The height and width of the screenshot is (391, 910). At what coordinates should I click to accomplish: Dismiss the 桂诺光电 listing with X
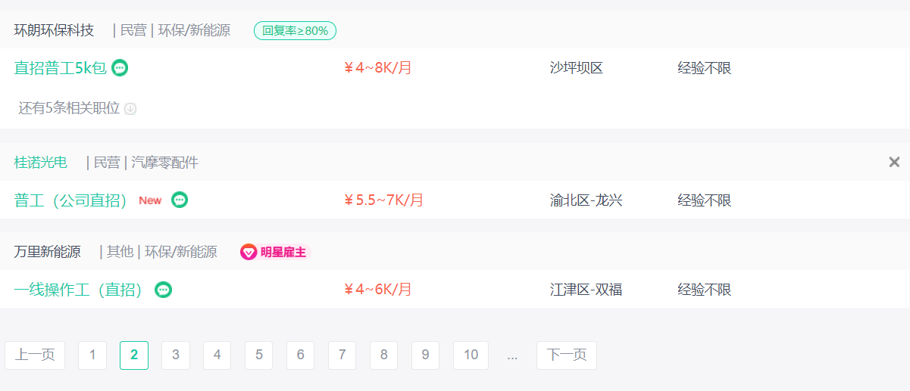tap(894, 162)
